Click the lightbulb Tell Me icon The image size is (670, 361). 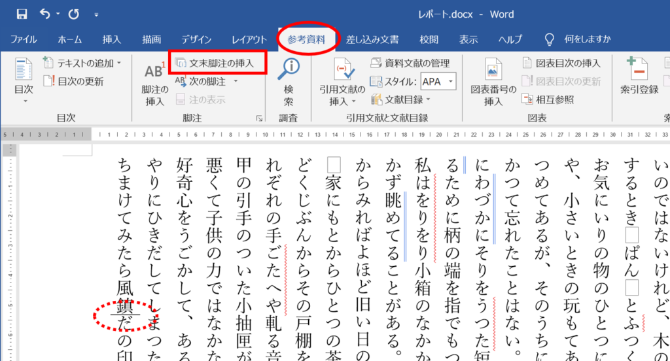coord(550,40)
